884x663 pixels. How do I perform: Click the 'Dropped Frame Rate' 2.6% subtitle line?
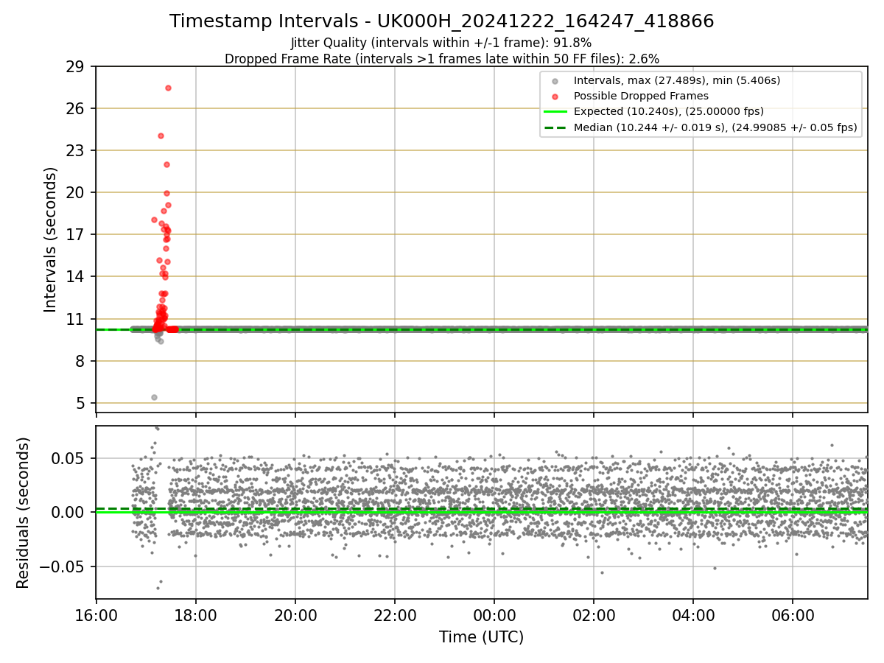[441, 59]
